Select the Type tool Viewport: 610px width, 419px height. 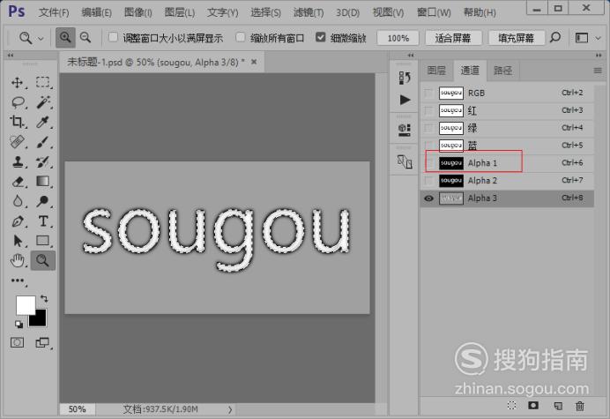click(43, 221)
